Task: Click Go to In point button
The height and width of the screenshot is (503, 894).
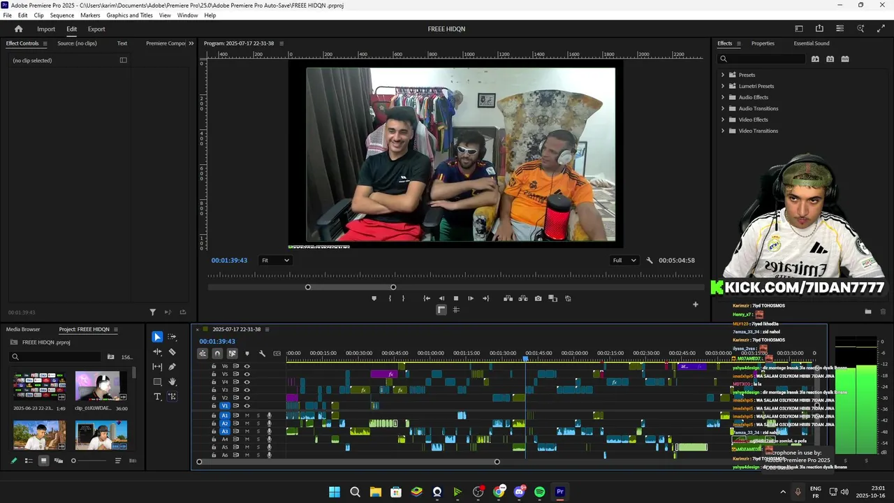Action: coord(427,298)
